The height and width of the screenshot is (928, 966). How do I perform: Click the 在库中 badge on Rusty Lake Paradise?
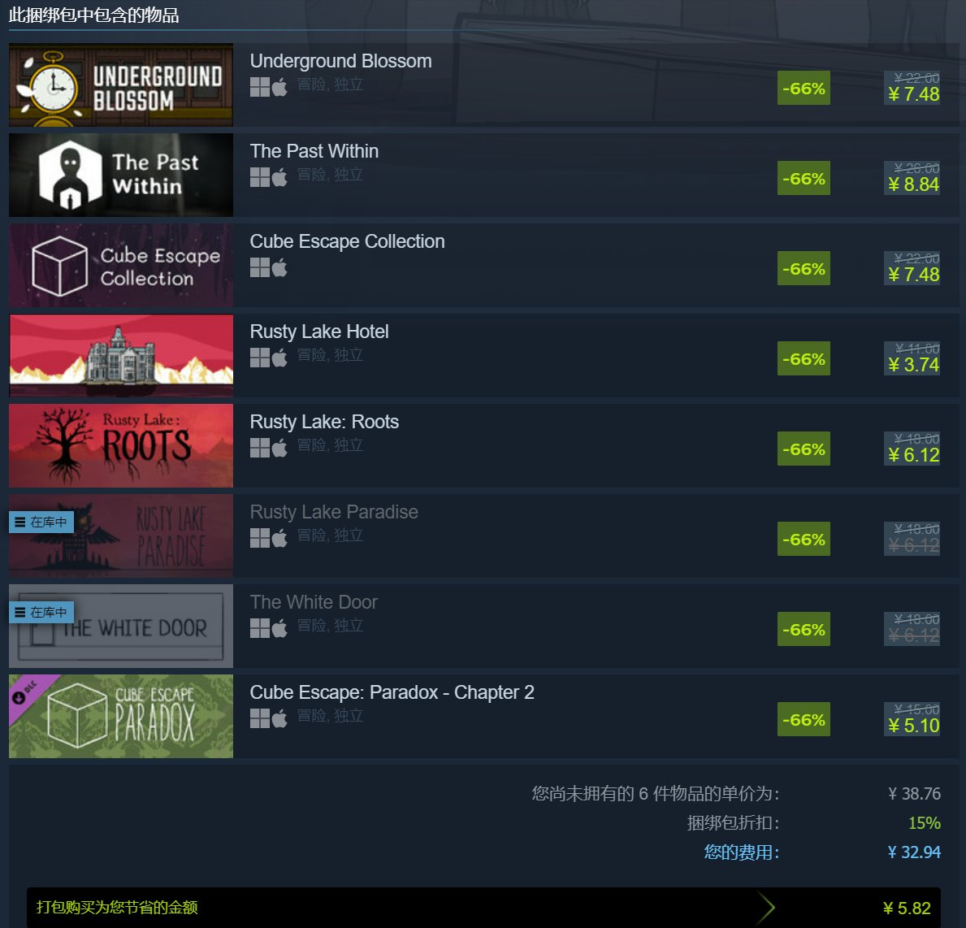tap(41, 523)
